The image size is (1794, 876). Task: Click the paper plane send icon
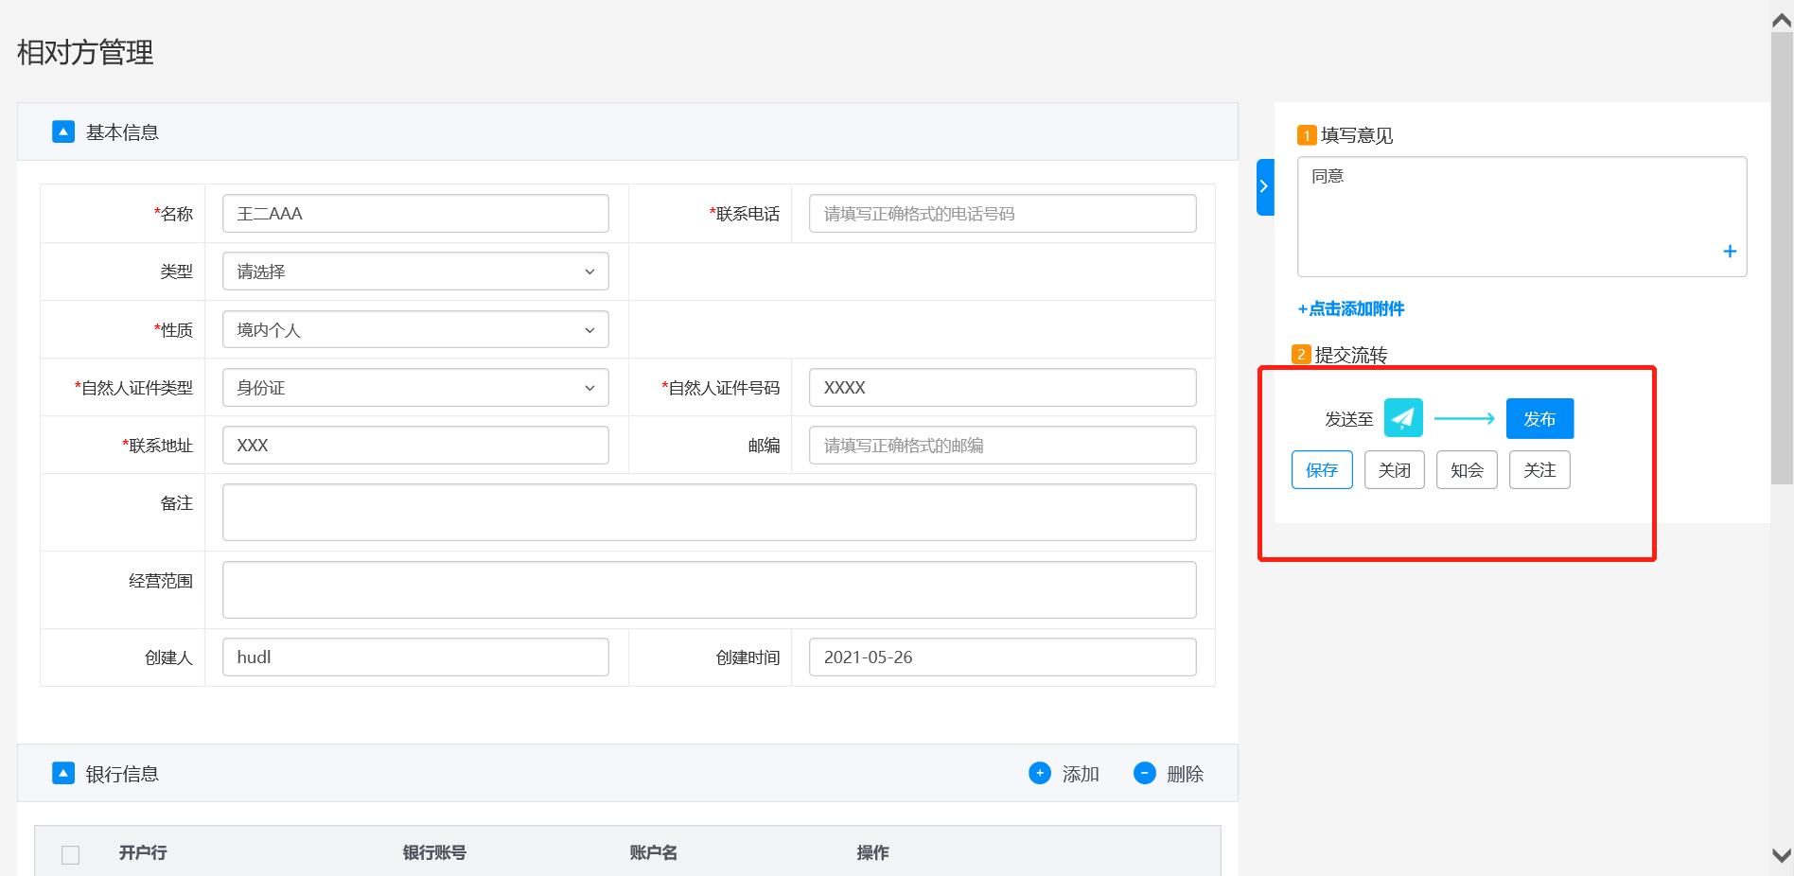[x=1402, y=418]
